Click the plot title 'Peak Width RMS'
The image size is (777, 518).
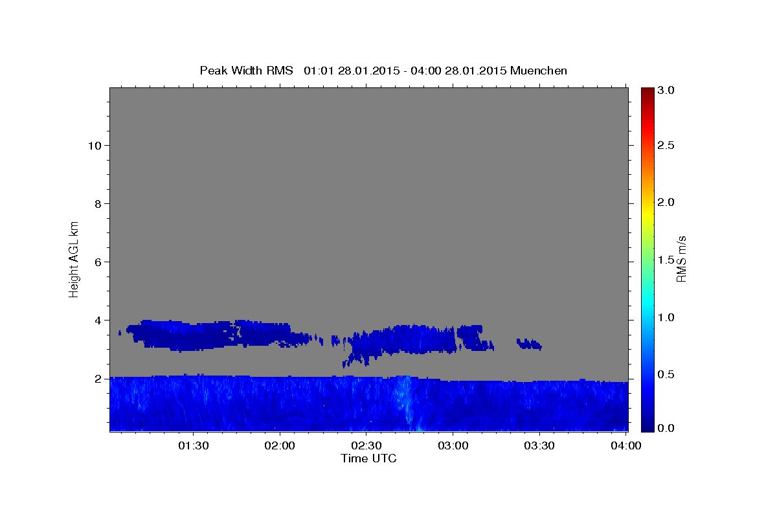point(246,71)
